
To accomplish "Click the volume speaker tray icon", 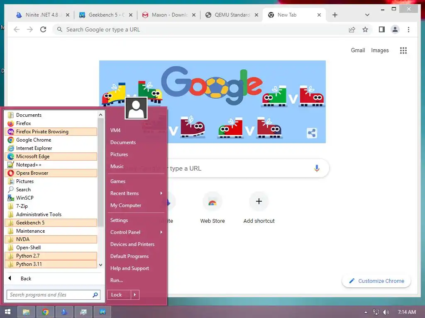I will point(386,312).
